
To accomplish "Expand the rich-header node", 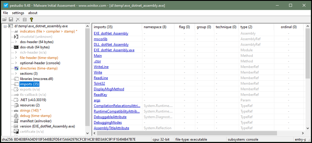I will click(x=16, y=53).
